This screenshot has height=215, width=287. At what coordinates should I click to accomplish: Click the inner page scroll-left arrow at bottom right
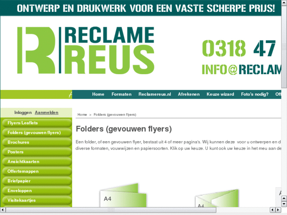click(x=272, y=210)
